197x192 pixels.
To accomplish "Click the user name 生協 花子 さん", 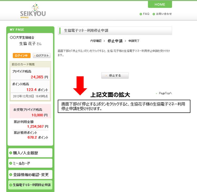I will point(30,44).
